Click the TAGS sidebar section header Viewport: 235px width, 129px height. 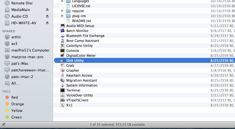click(x=6, y=92)
